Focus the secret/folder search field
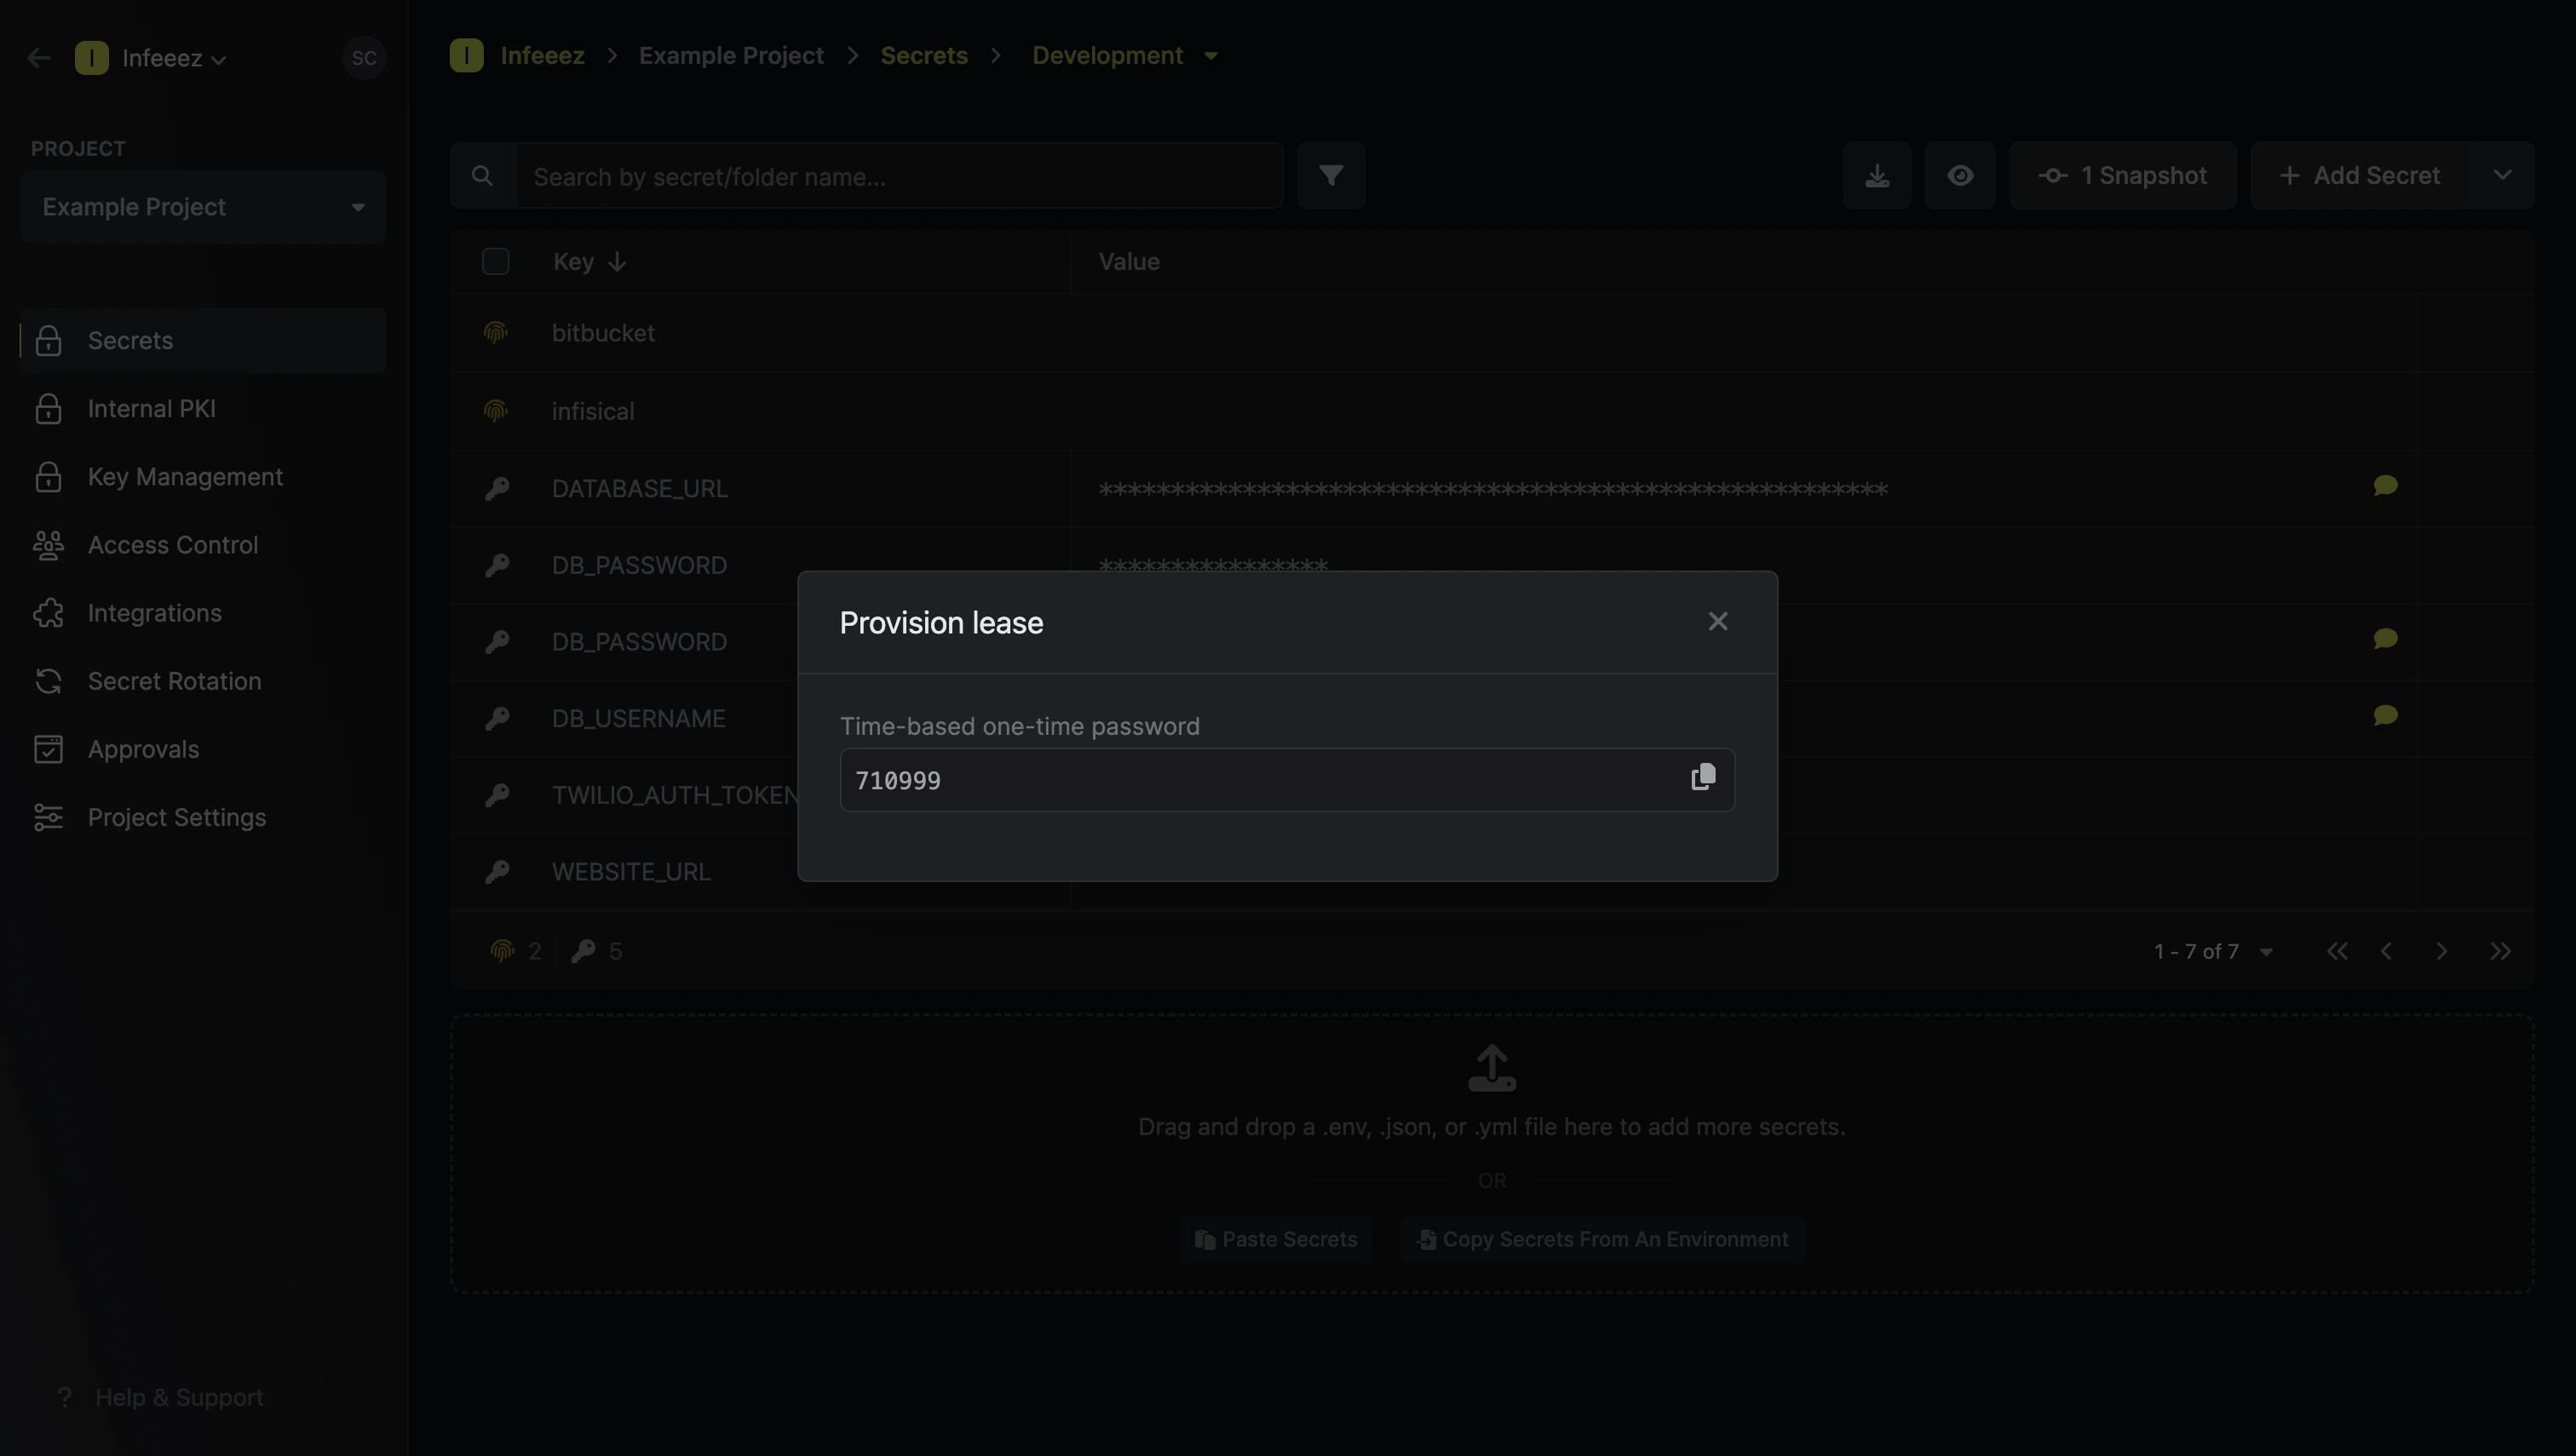This screenshot has width=2576, height=1456. pos(899,176)
